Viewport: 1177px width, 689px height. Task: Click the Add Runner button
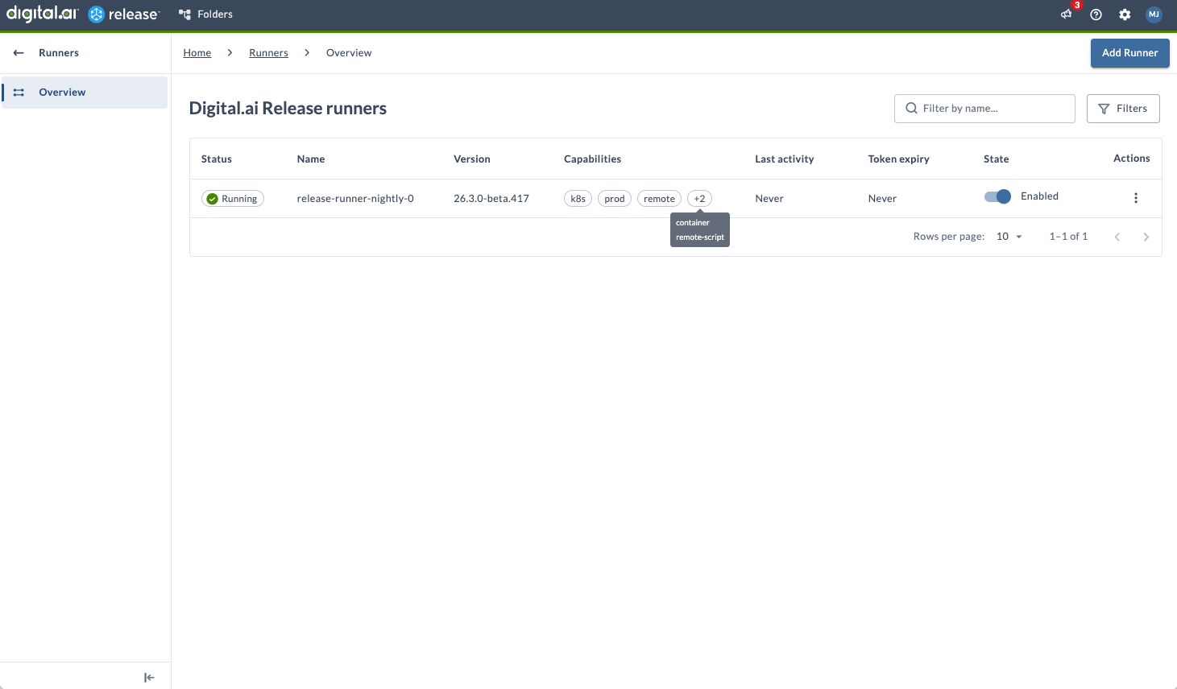click(x=1129, y=53)
